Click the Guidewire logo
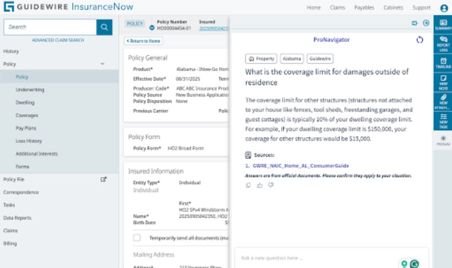 click(x=68, y=7)
